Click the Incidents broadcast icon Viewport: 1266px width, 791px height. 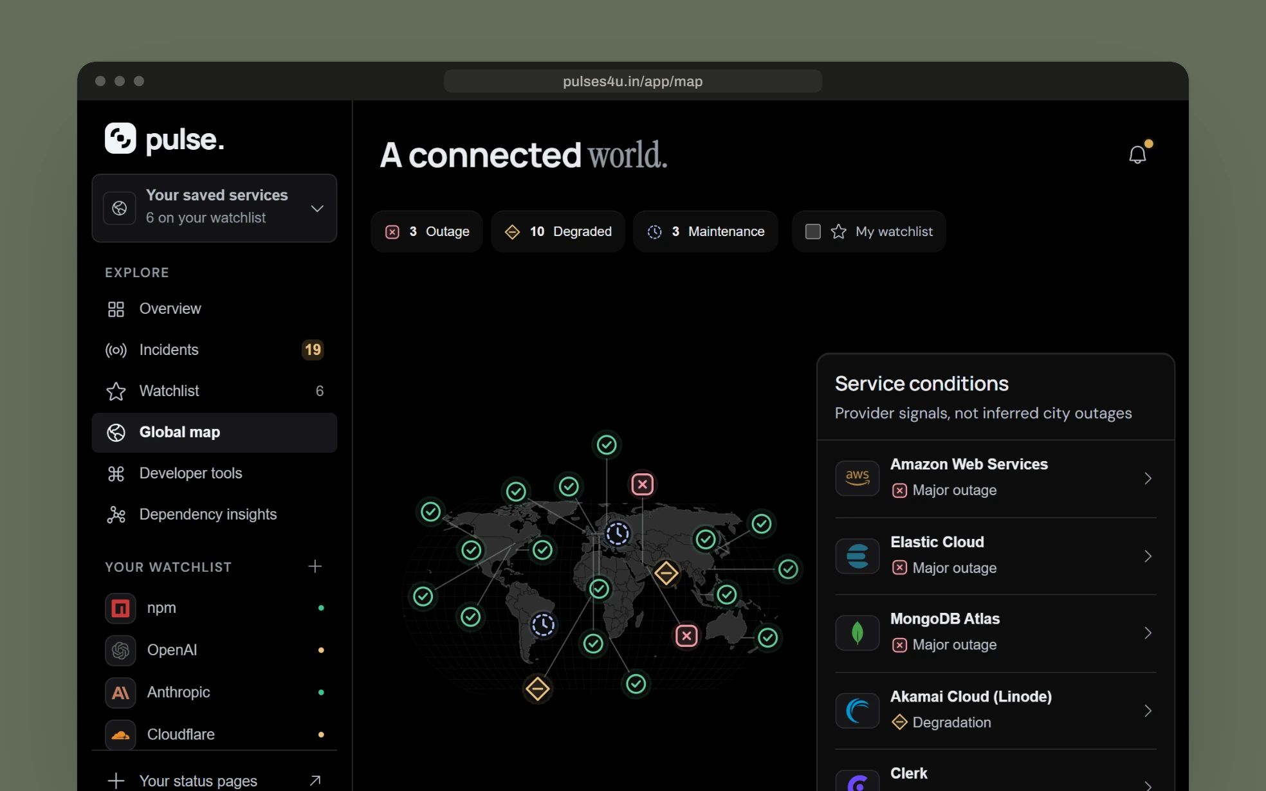tap(116, 350)
